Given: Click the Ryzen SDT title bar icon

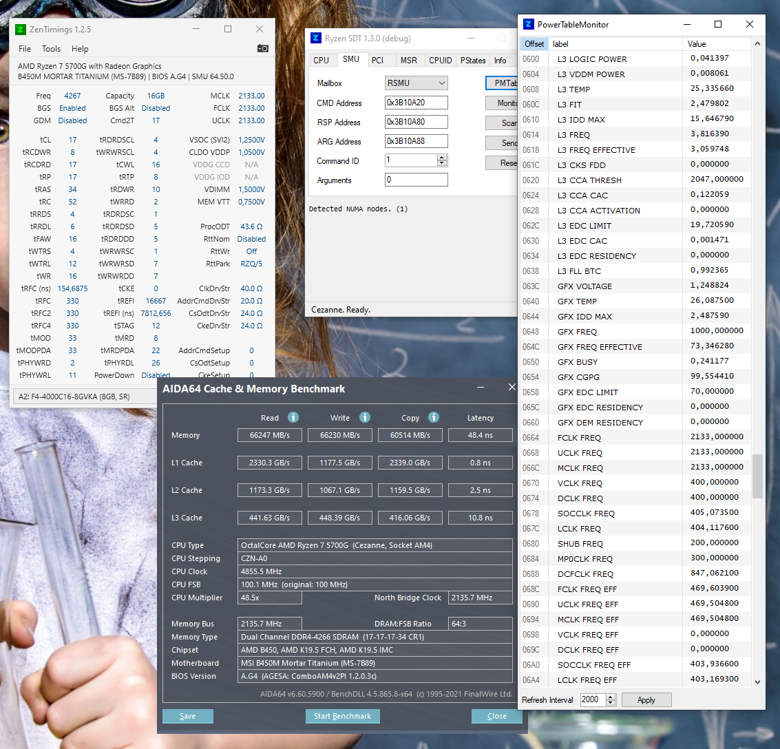Looking at the screenshot, I should (315, 39).
